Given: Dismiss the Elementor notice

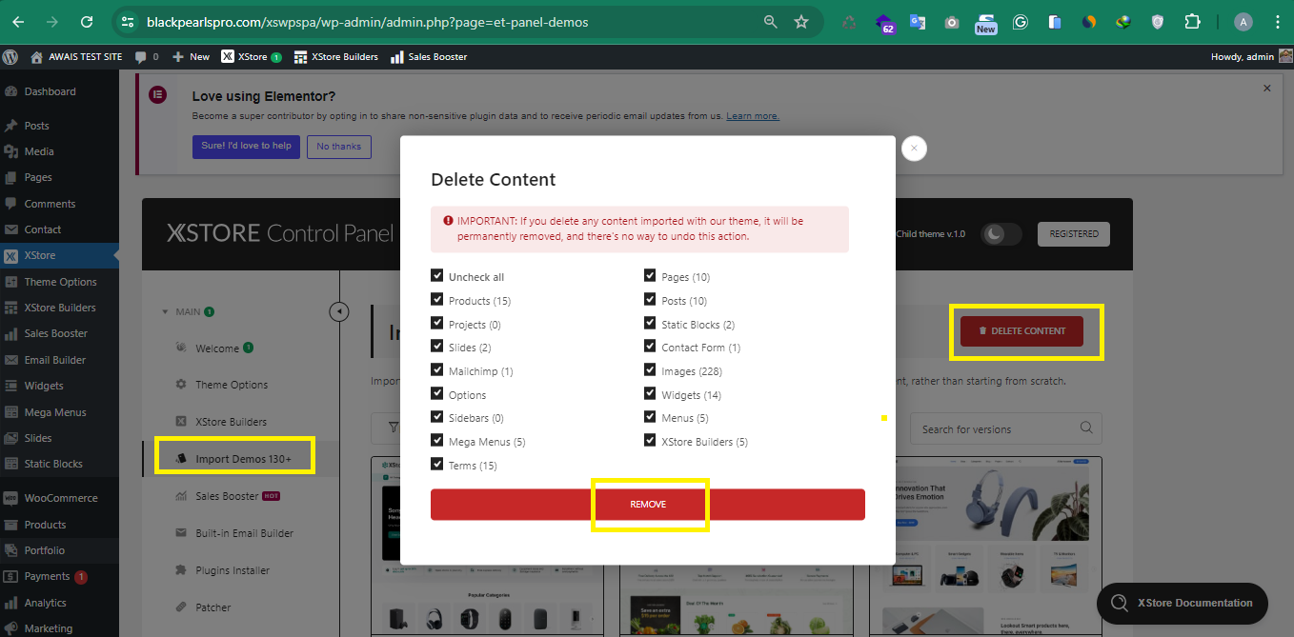Looking at the screenshot, I should (1267, 89).
